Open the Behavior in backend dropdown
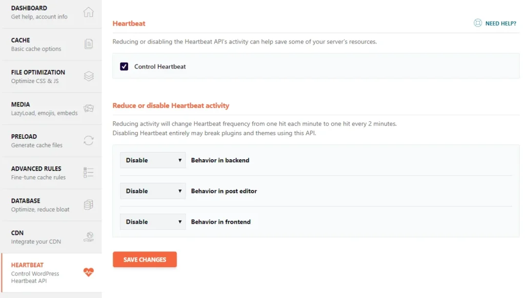The width and height of the screenshot is (525, 298). coord(153,160)
